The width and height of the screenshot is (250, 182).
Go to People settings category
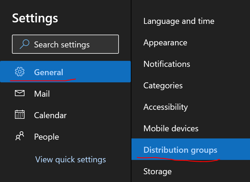coord(46,137)
